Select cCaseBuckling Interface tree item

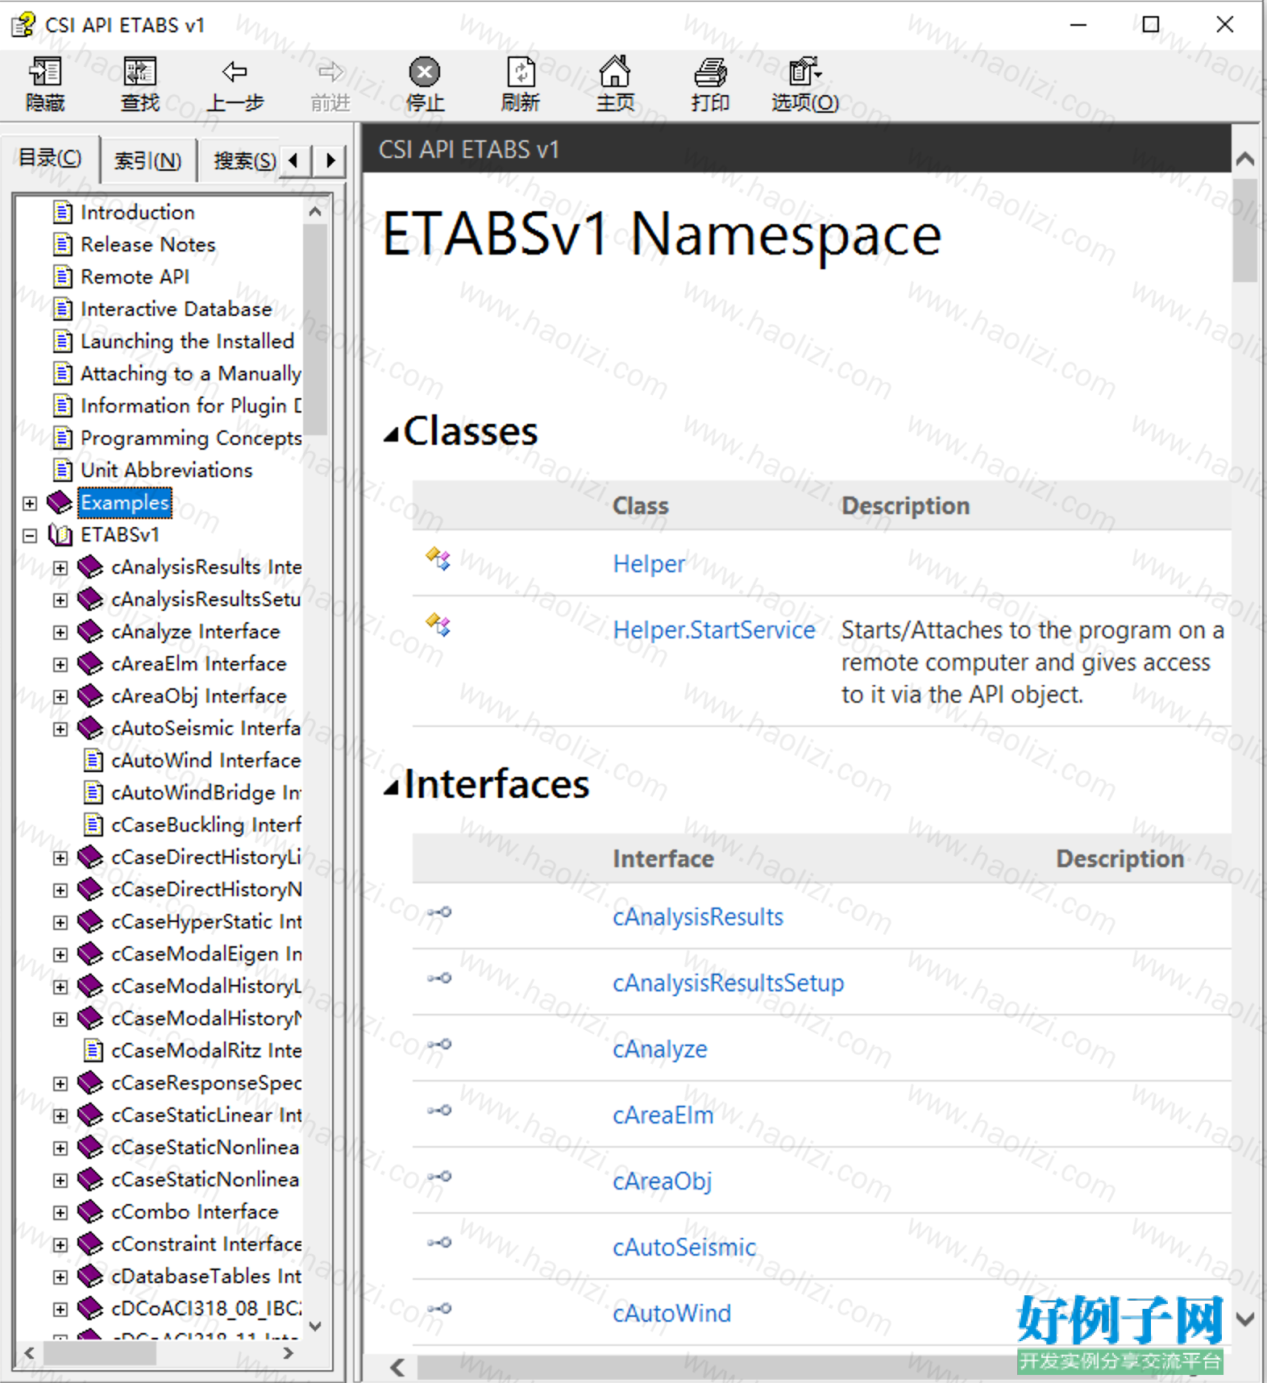pyautogui.click(x=206, y=824)
